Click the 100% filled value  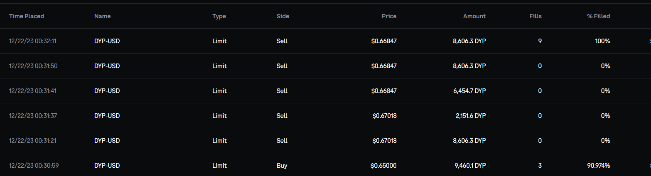tap(602, 41)
